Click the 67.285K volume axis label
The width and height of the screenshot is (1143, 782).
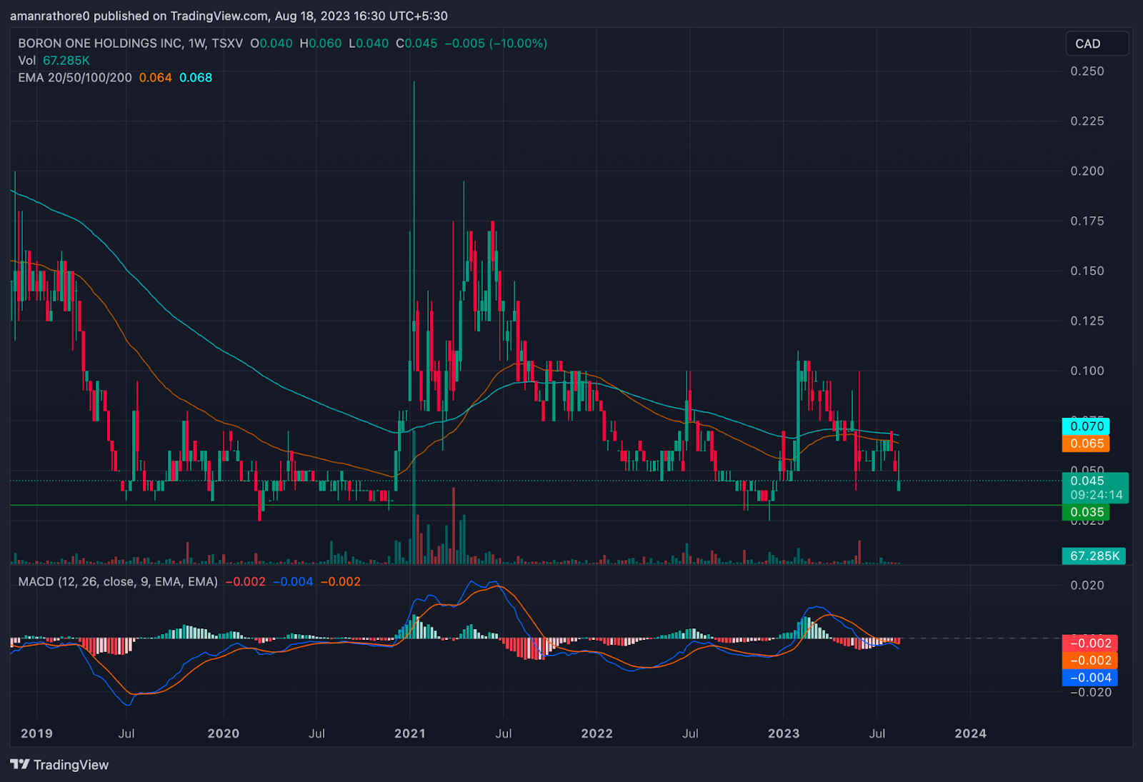tap(1094, 556)
